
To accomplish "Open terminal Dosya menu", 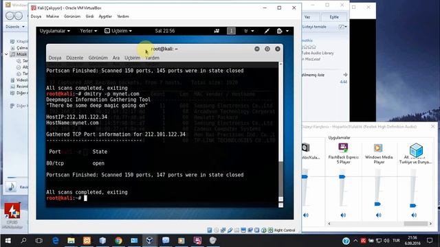I will 55,58.
